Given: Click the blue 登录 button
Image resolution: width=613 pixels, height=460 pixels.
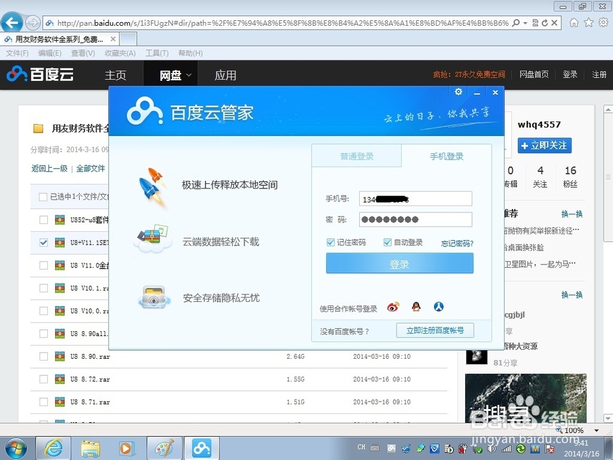Looking at the screenshot, I should (400, 263).
